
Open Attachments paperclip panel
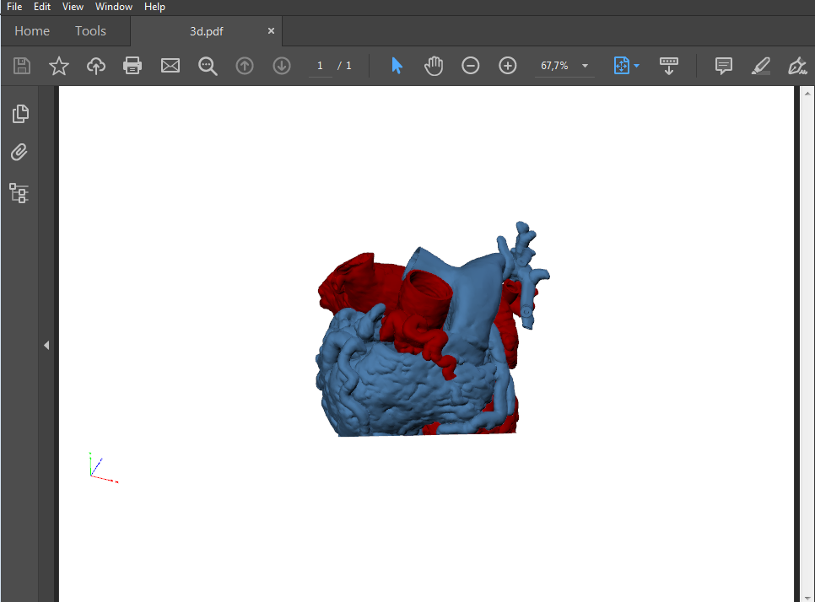click(x=19, y=153)
